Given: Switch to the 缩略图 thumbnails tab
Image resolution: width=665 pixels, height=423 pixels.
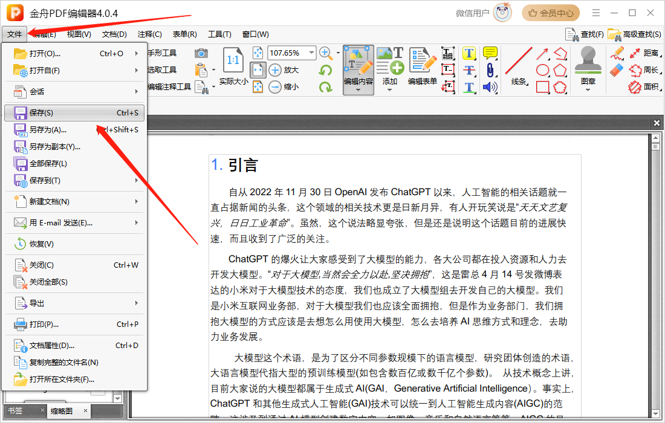Looking at the screenshot, I should click(62, 411).
